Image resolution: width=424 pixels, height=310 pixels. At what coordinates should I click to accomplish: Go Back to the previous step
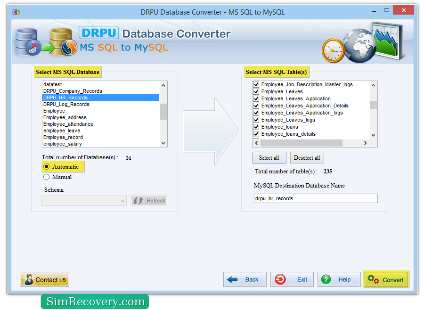245,279
